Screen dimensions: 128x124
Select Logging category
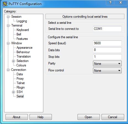coord(22,21)
